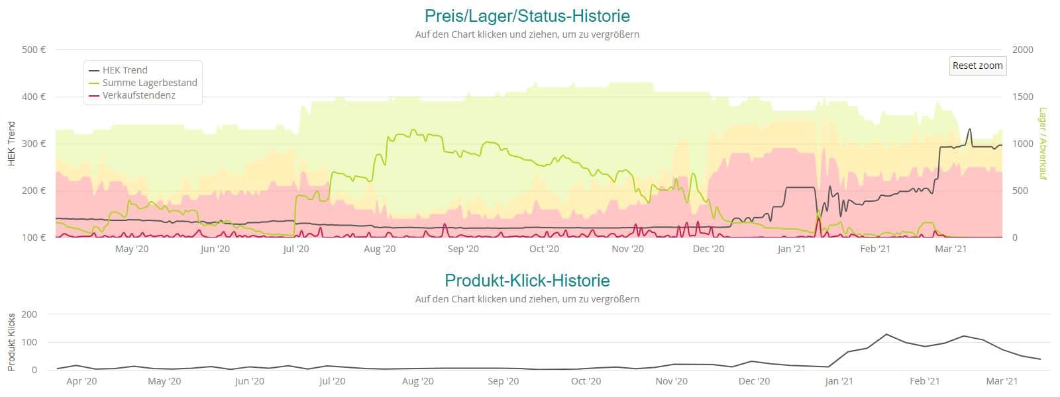Click the dark line swatch for HEK Trend
1060x397 pixels.
pyautogui.click(x=93, y=70)
